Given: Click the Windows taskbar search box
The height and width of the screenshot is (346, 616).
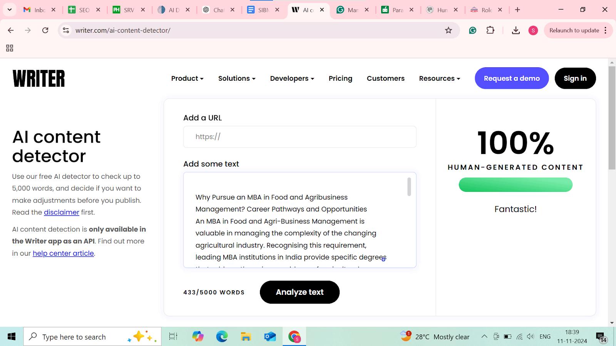Looking at the screenshot, I should click(x=92, y=337).
